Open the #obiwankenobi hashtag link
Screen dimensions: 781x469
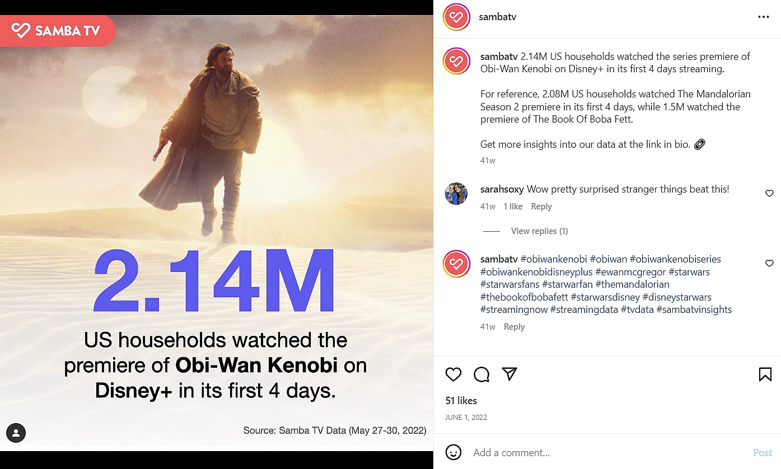tap(554, 259)
